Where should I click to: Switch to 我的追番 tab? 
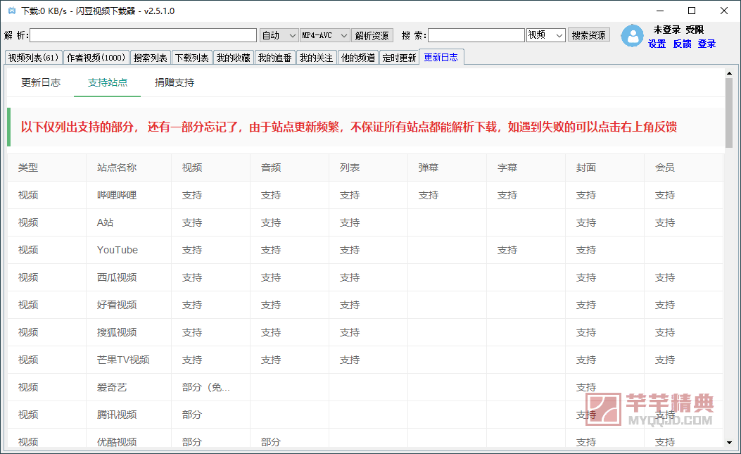coord(275,58)
